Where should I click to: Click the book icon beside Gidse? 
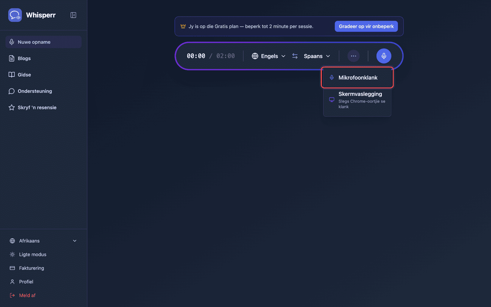pyautogui.click(x=12, y=75)
